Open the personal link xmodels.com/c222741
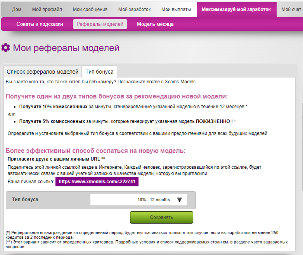Viewport: 303px width, 255px height. (97, 181)
